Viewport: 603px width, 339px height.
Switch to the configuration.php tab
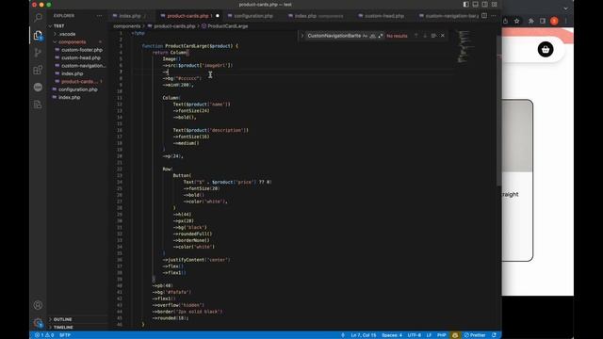tap(253, 16)
